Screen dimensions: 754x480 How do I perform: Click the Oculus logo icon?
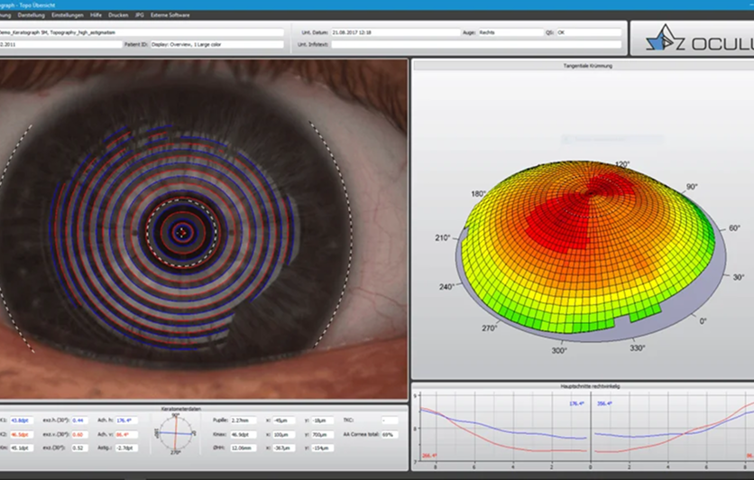coord(664,38)
